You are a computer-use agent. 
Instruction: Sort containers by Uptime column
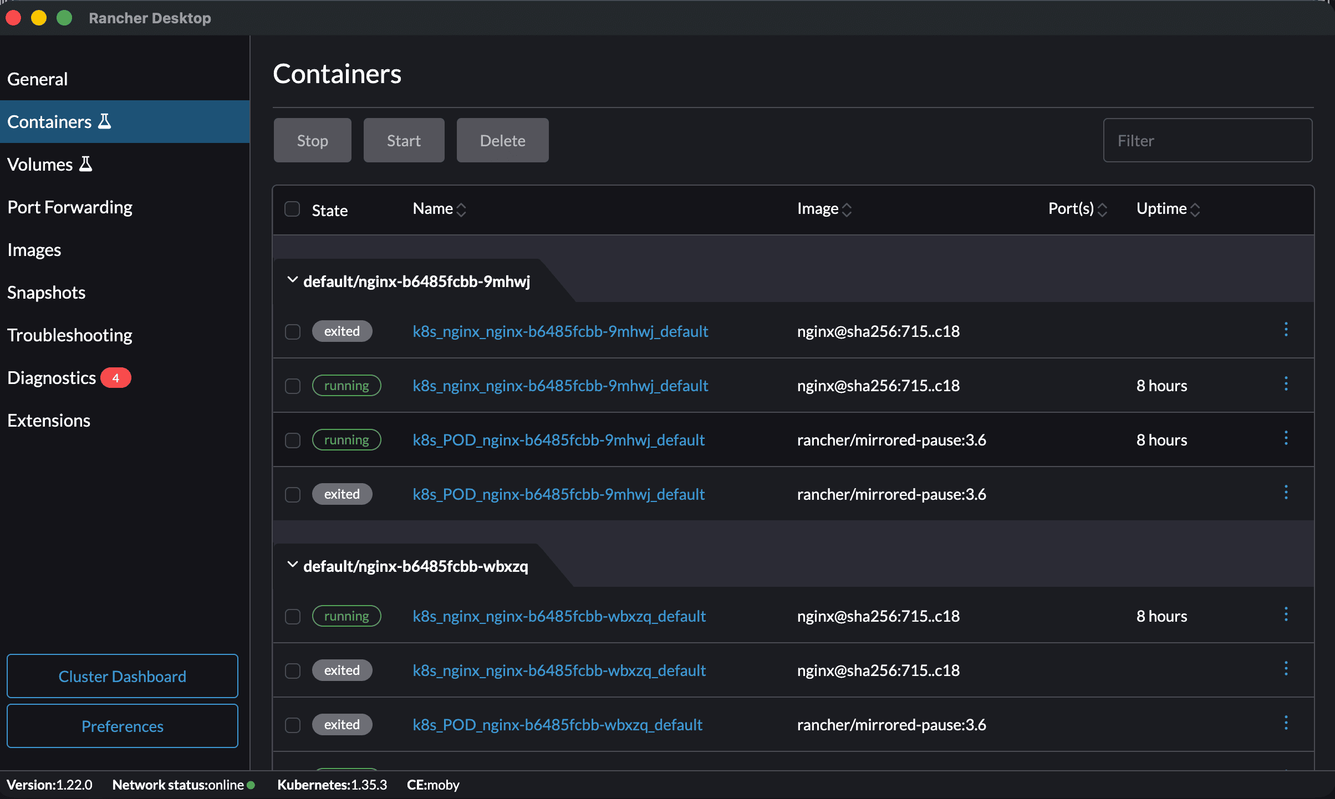1196,209
